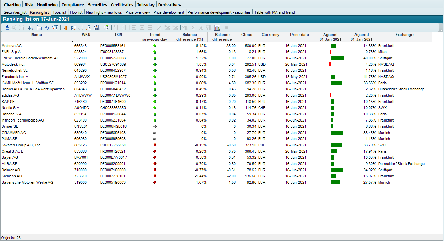Click the refresh arrows toolbar icon
Screen dimensions: 444x241
pyautogui.click(x=48, y=28)
